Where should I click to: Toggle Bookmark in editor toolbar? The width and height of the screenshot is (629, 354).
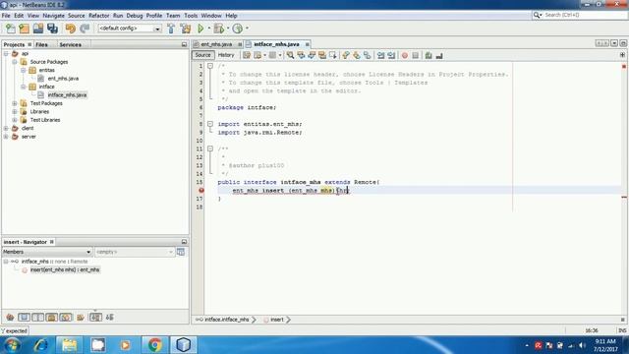[x=367, y=55]
